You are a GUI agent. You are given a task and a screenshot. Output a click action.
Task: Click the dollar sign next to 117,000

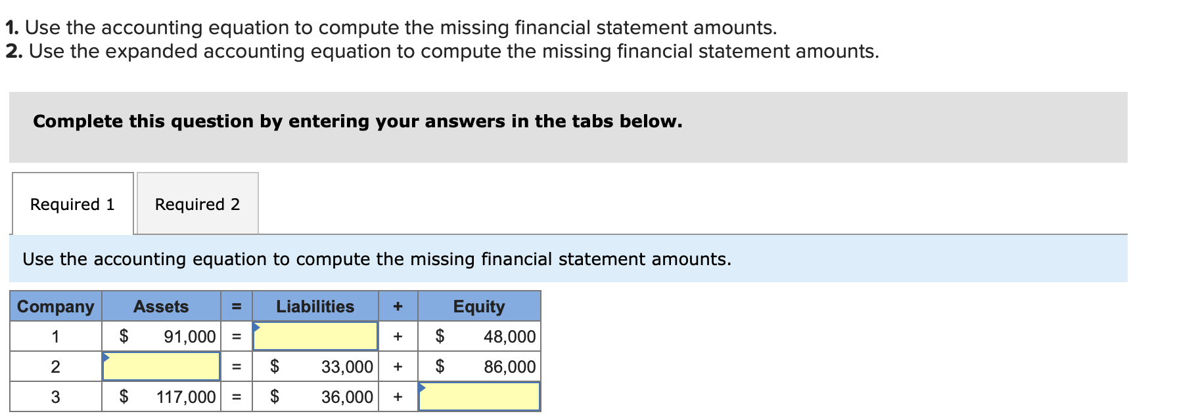pos(124,396)
